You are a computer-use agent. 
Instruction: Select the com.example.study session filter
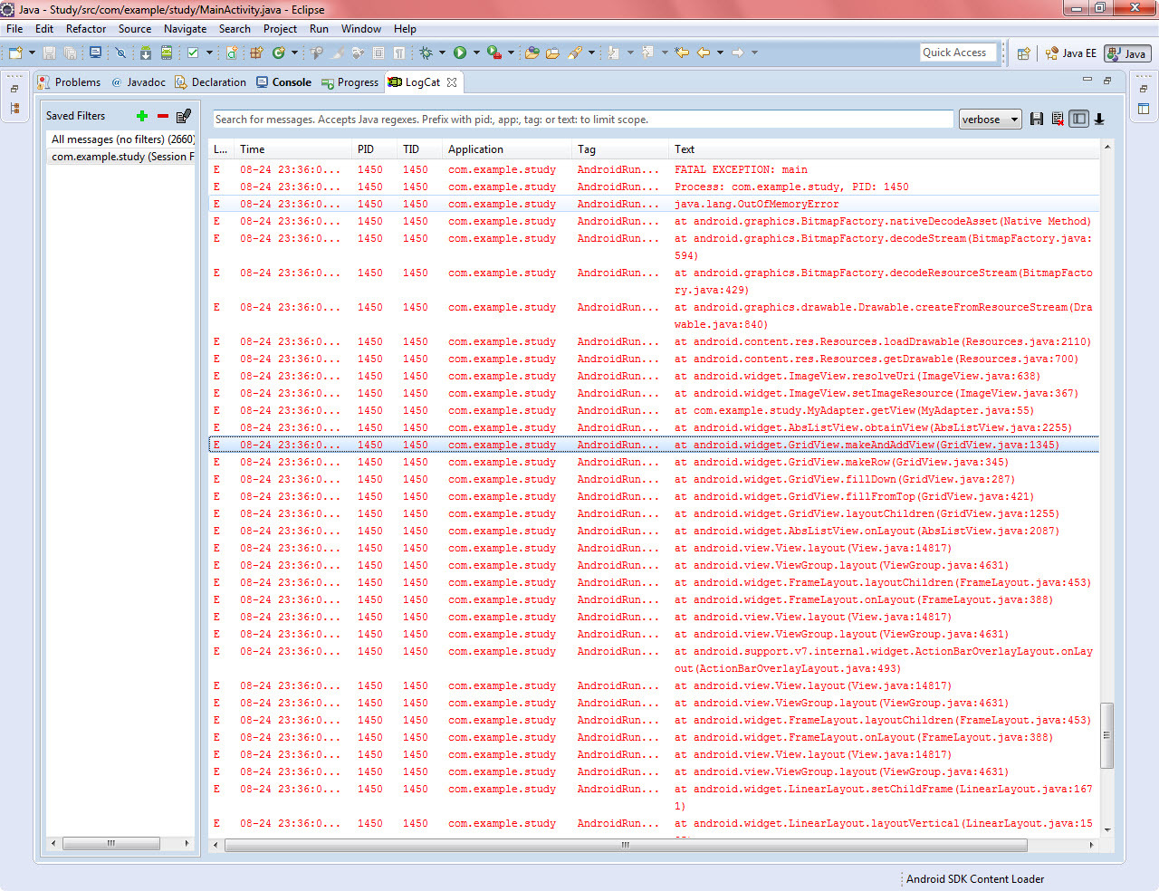(121, 157)
